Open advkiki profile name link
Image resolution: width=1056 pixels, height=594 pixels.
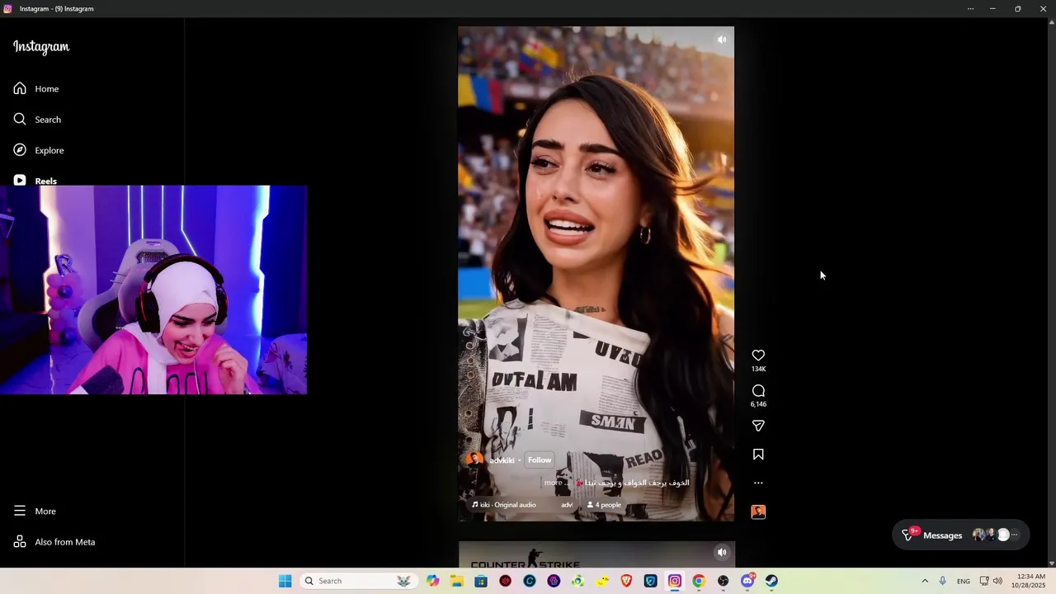502,460
